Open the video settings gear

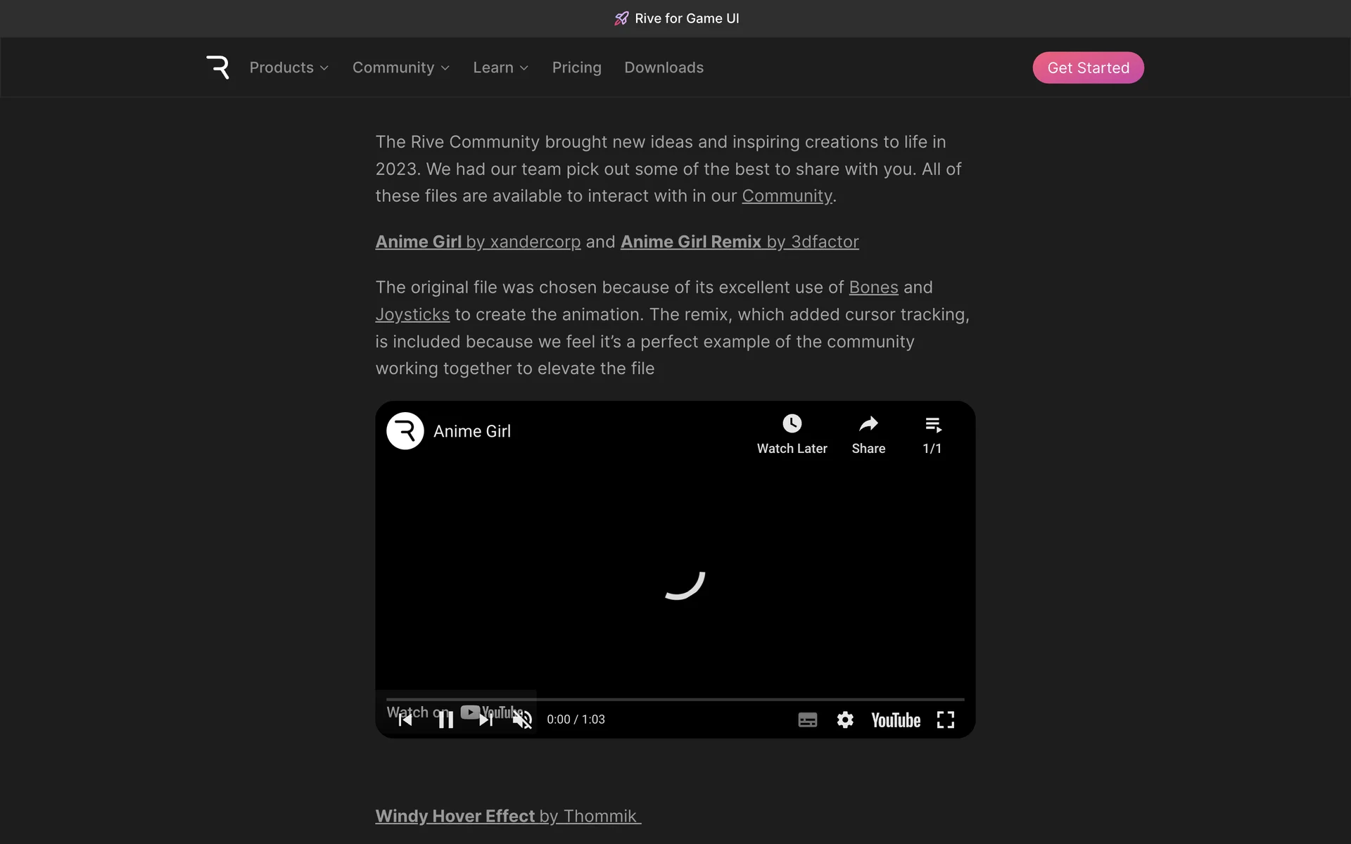coord(844,720)
